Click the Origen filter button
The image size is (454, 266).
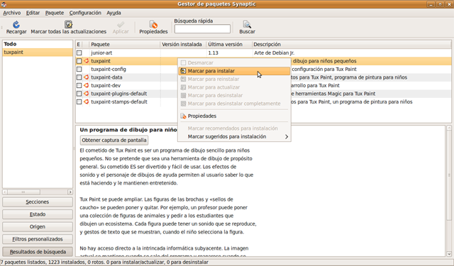click(x=38, y=227)
